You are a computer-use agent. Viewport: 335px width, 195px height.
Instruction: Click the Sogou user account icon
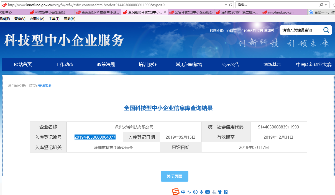(214, 192)
